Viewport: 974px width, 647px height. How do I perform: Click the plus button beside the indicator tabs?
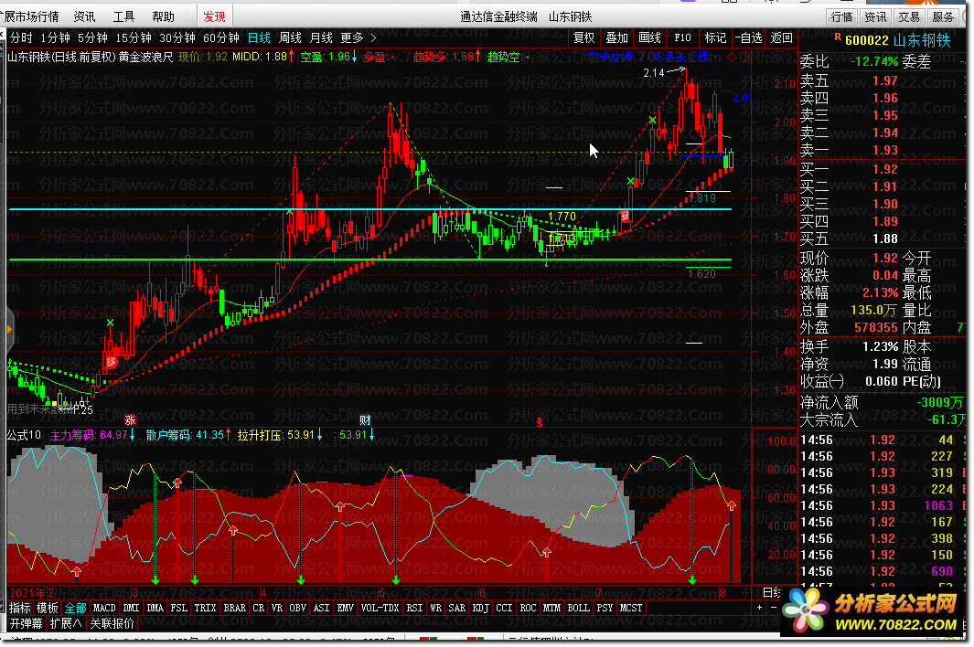(x=759, y=608)
